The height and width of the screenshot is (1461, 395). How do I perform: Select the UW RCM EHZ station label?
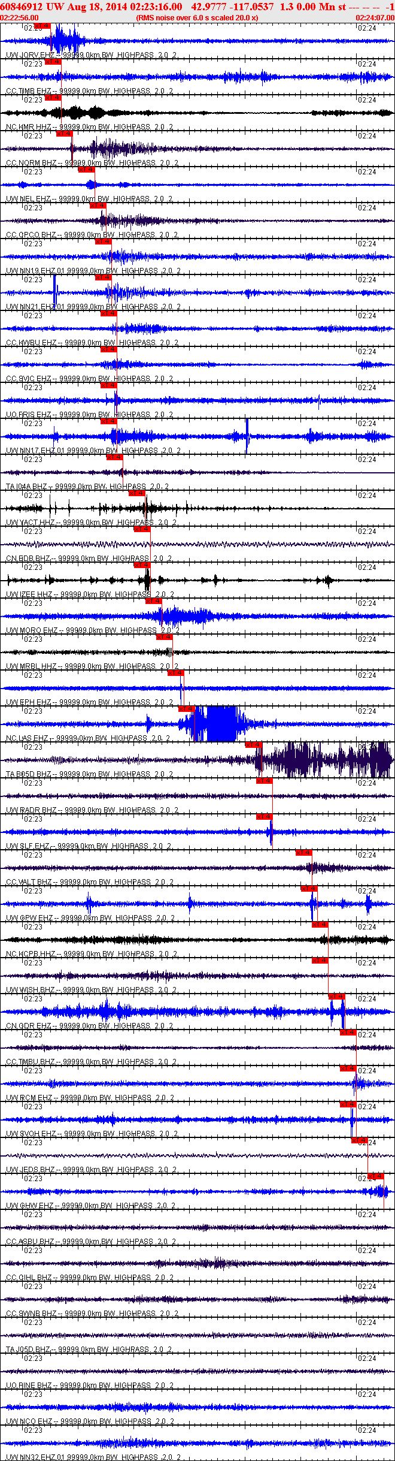(29, 1098)
